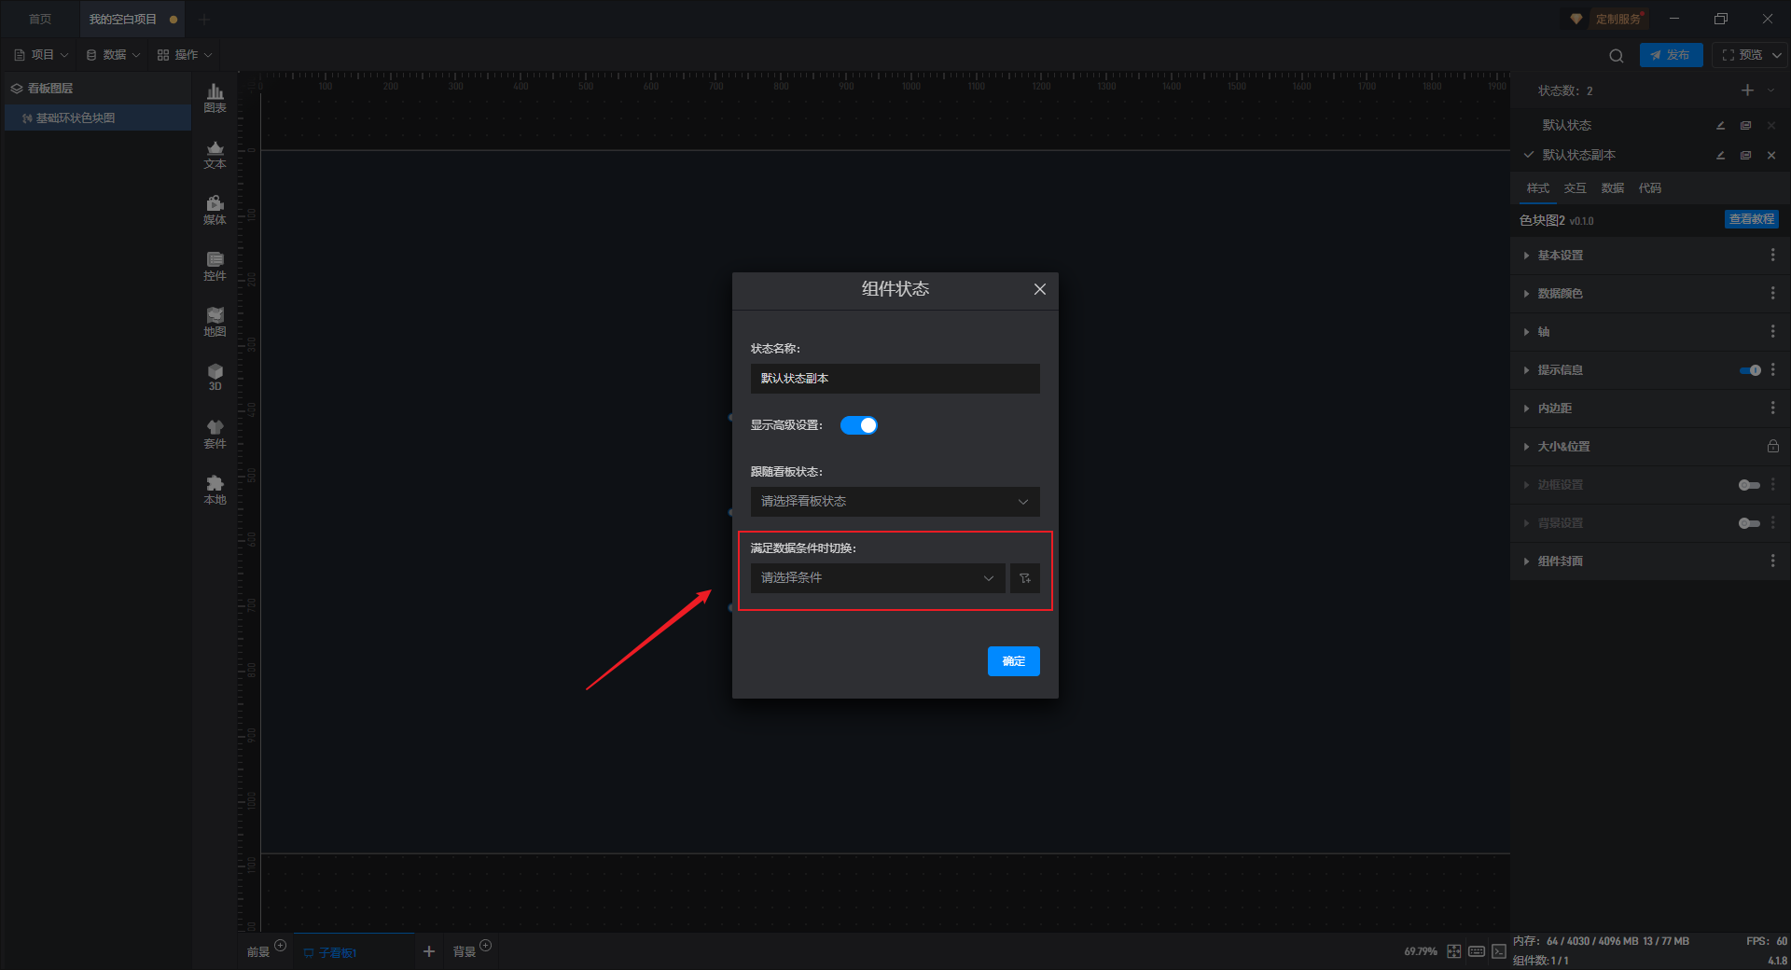This screenshot has height=970, width=1791.
Task: Open more options for 数据颜色
Action: [1773, 294]
